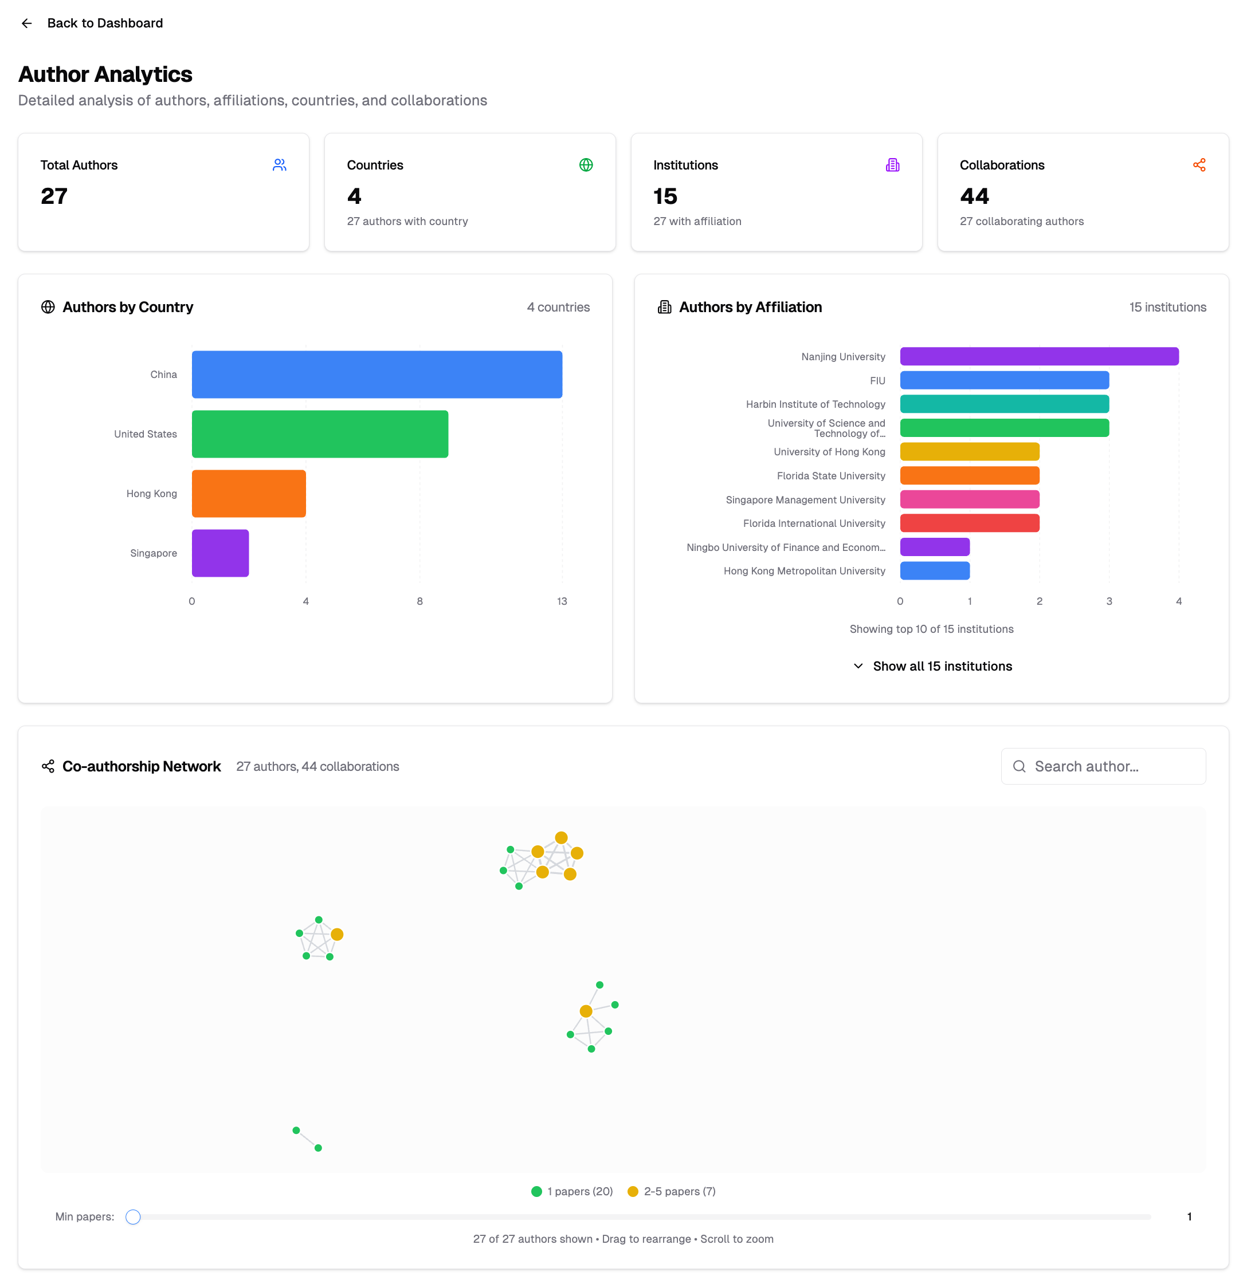The image size is (1239, 1276).
Task: Expand Show all 15 institutions
Action: pos(942,666)
